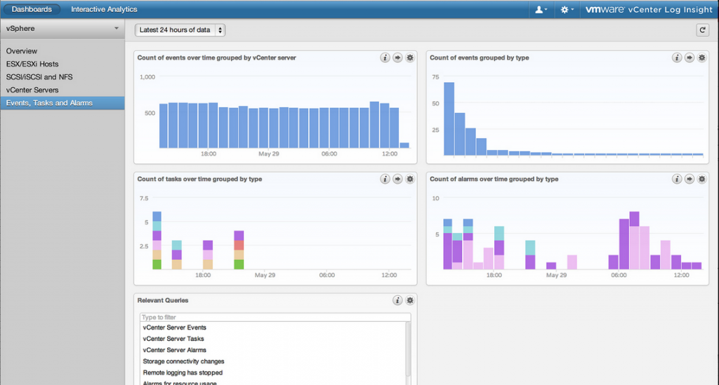Click the Count of alarms over time chart title
The width and height of the screenshot is (719, 385).
coord(494,179)
